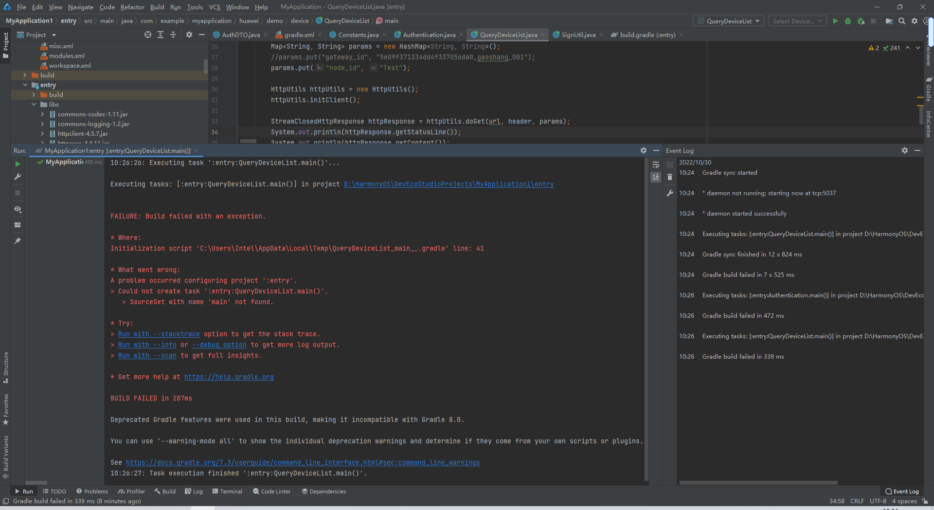Click the eye Show options icon in Run panel

tap(18, 209)
